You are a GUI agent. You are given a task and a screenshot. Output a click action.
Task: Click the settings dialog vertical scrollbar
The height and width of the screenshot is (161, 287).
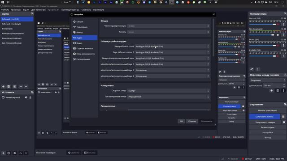tap(213, 38)
